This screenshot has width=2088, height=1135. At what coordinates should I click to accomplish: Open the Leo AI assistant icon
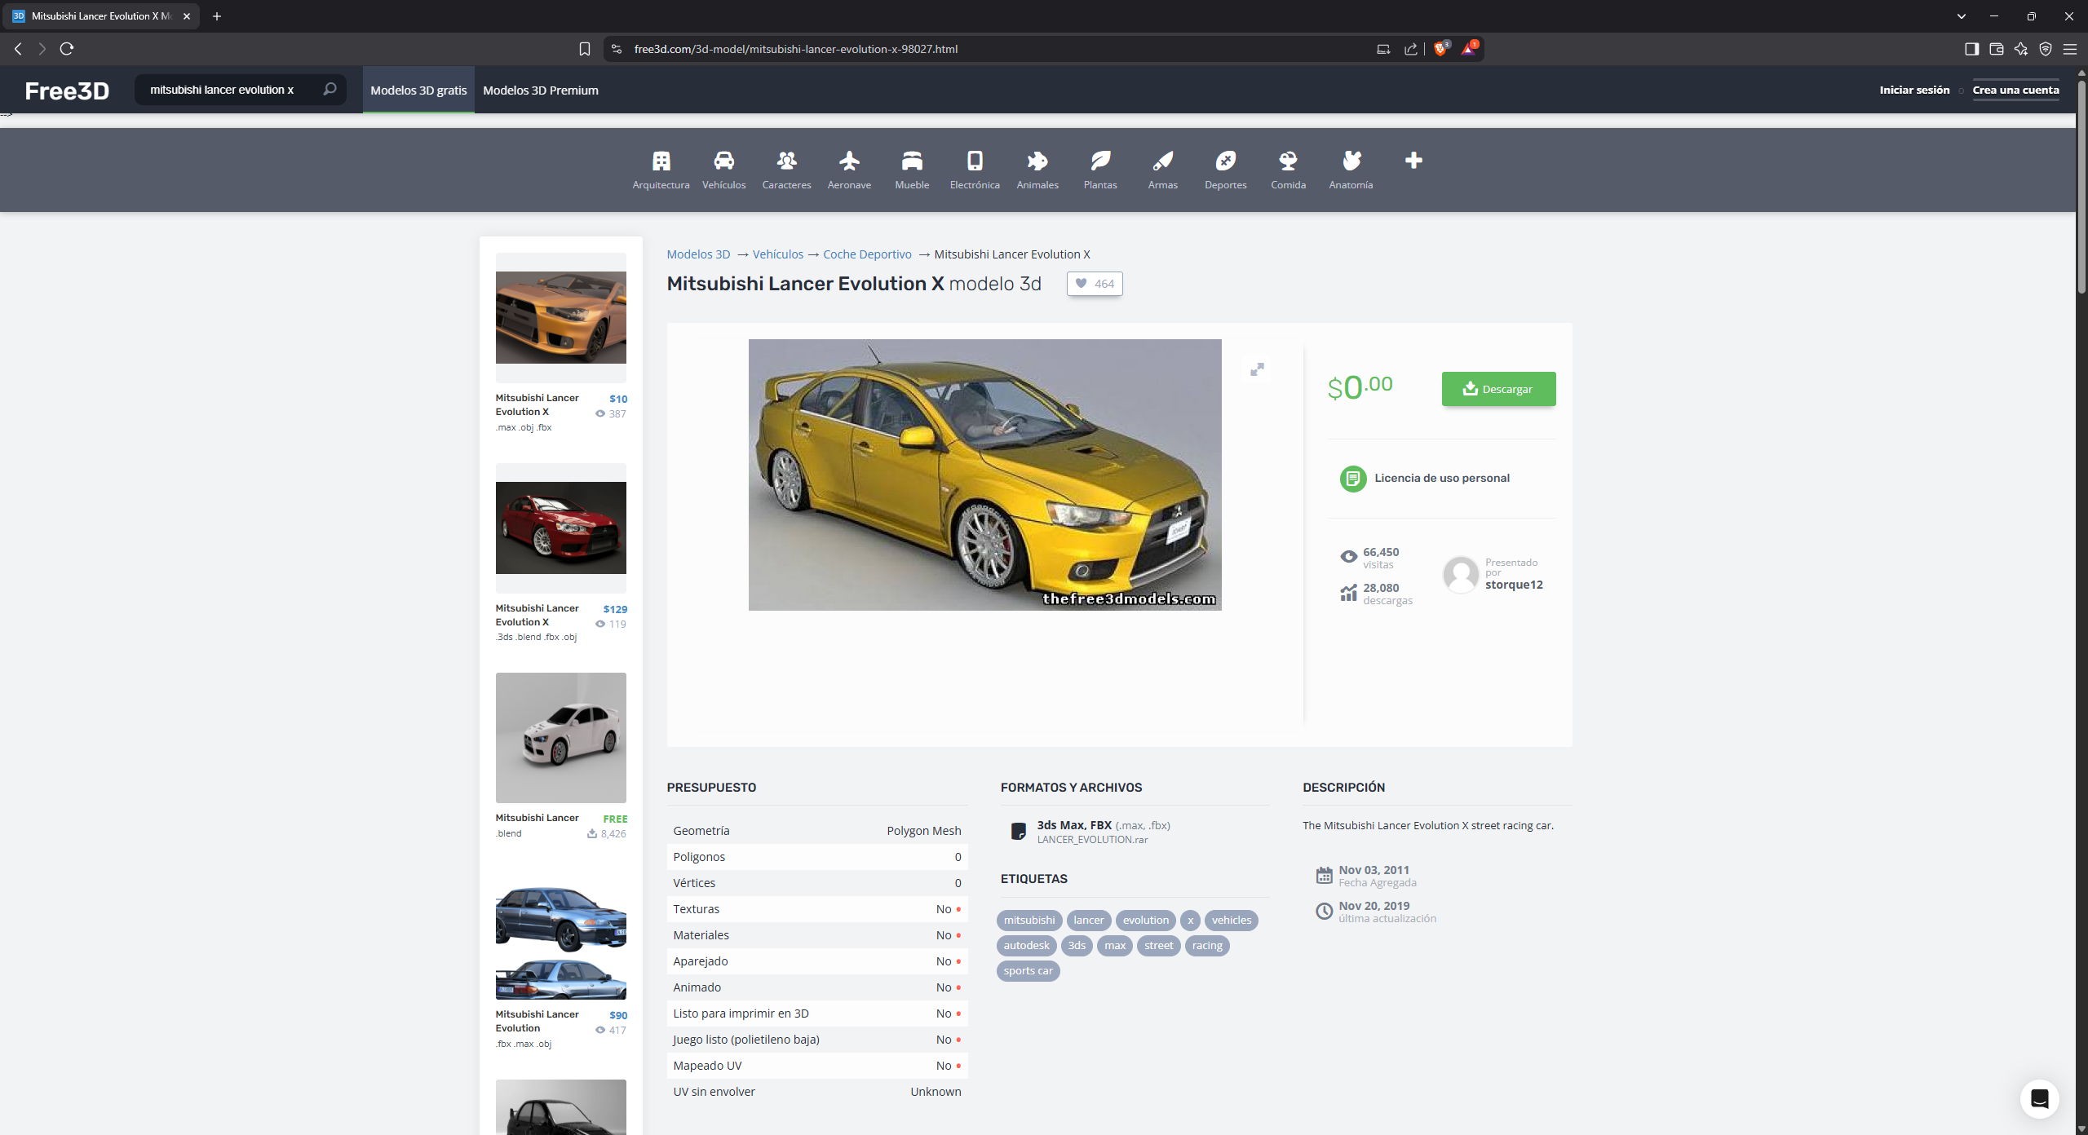2021,49
